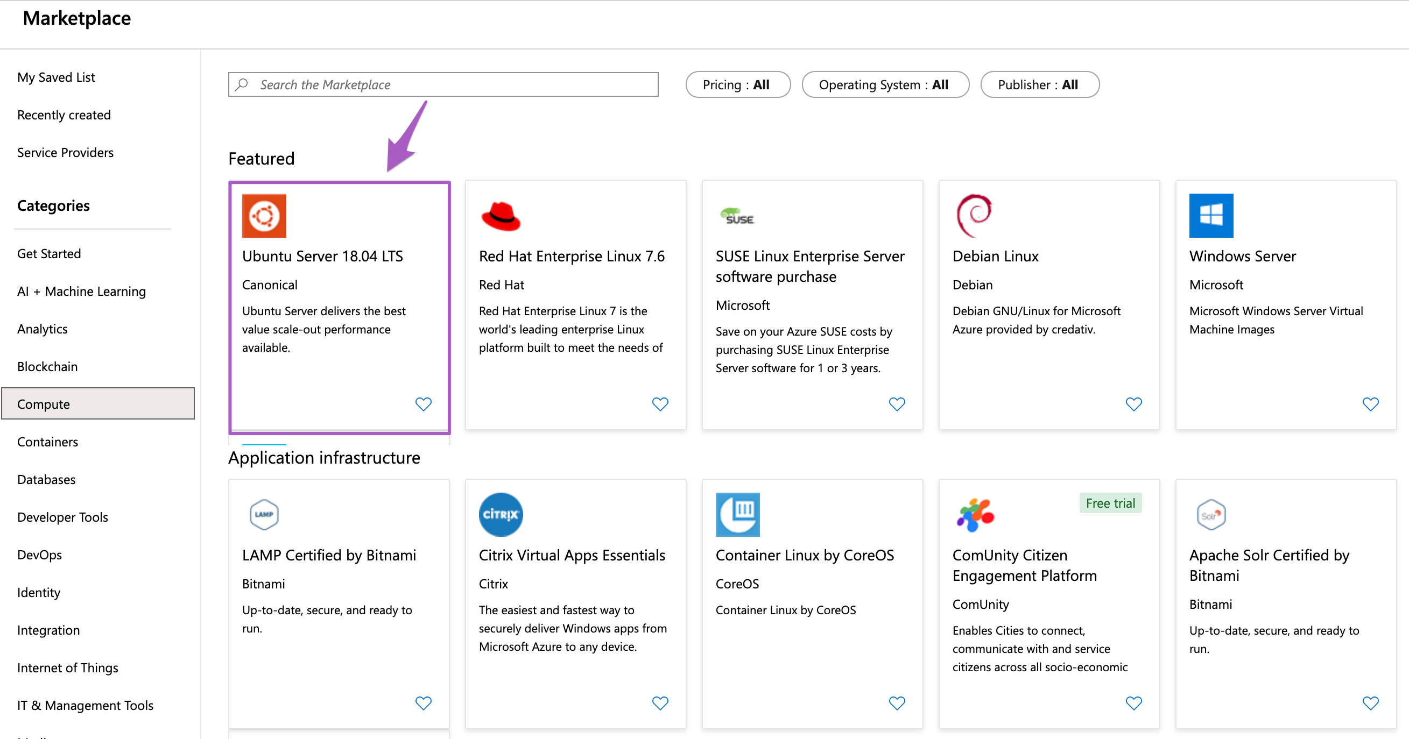Click the SUSE Linux Enterprise Server icon
Viewport: 1409px width, 739px height.
click(735, 216)
